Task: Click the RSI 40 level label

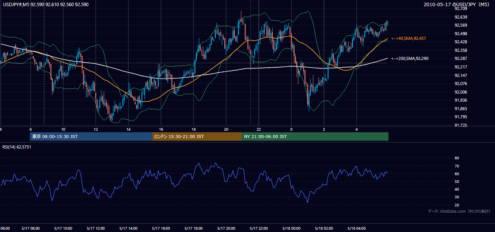Action: pyautogui.click(x=457, y=189)
